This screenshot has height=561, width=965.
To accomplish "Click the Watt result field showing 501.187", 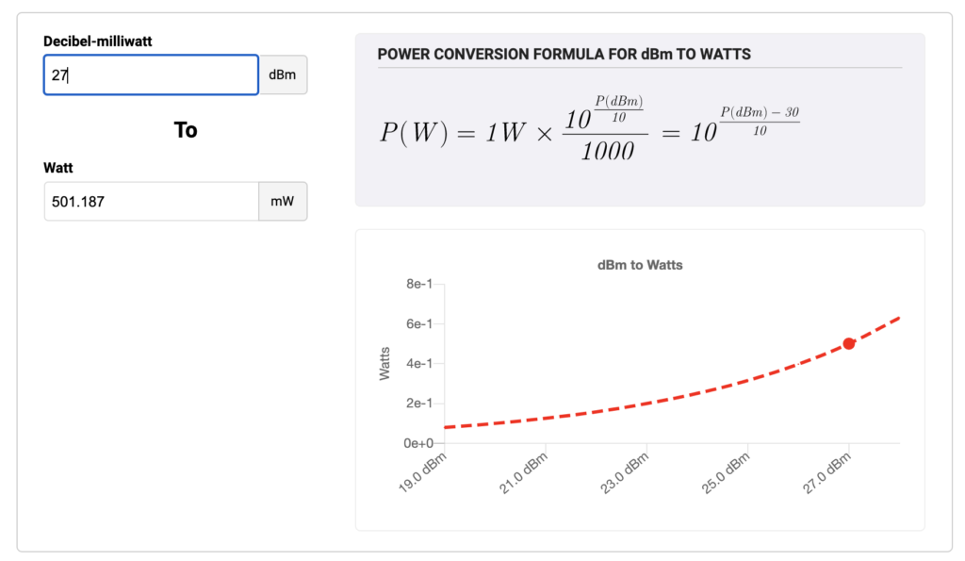I will 151,201.
